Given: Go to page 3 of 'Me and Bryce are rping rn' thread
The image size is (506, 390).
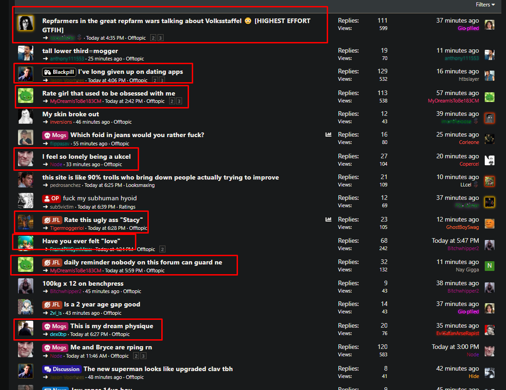Looking at the screenshot, I should [x=143, y=356].
